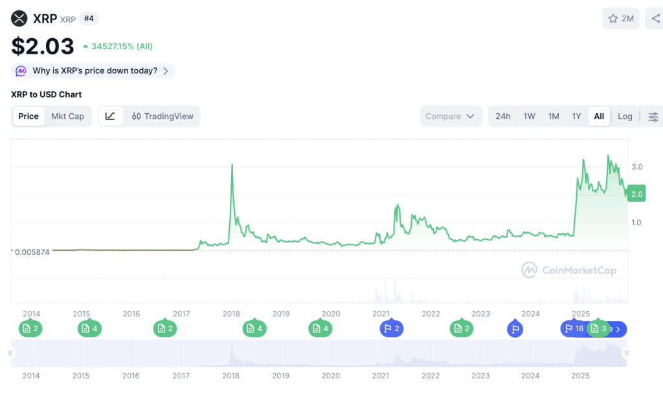The width and height of the screenshot is (663, 399).
Task: Switch to the Price tab
Action: [x=28, y=116]
